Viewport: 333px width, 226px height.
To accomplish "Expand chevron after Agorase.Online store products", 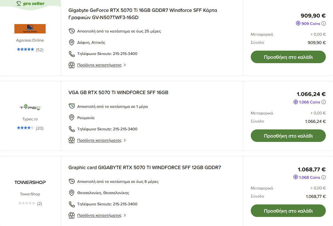I will point(125,65).
